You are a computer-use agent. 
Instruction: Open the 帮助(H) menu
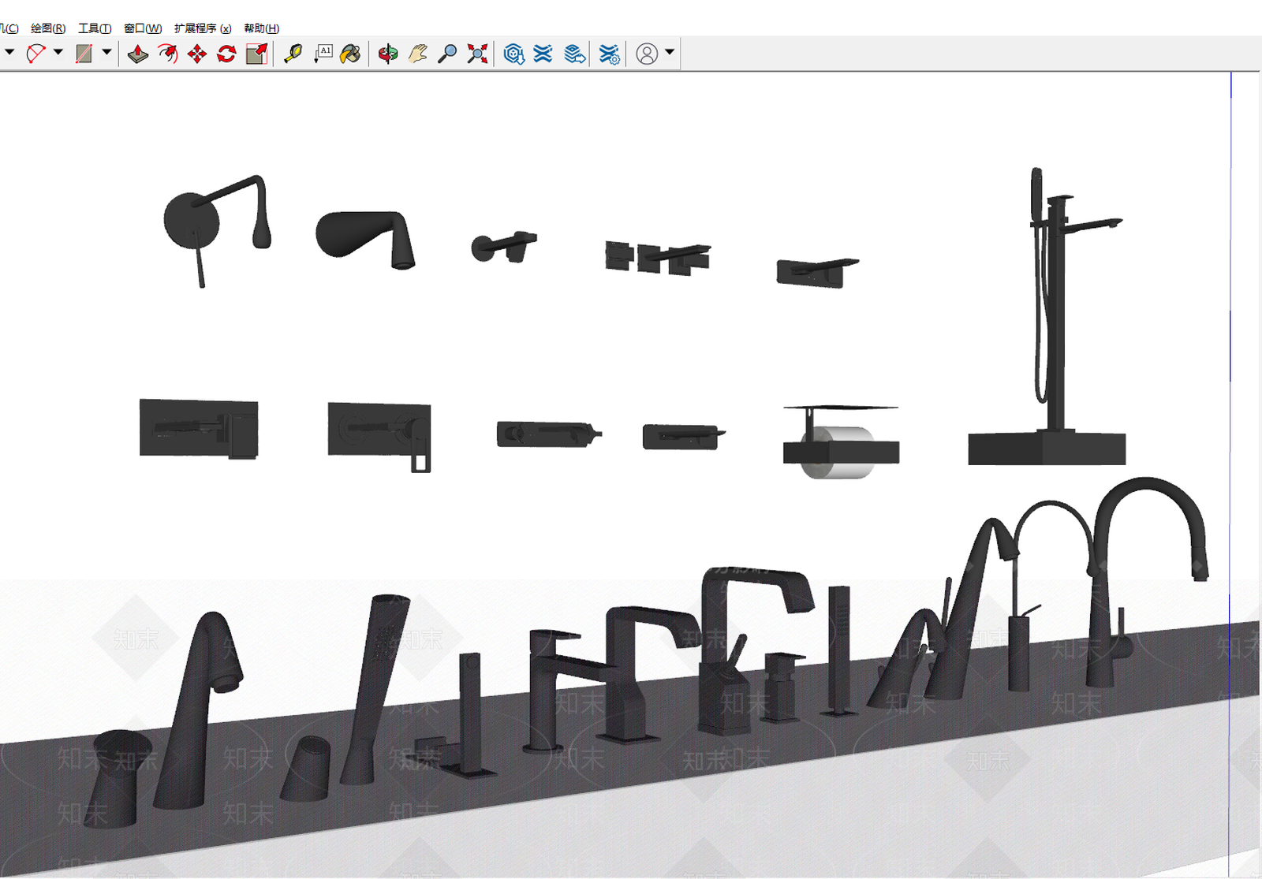pyautogui.click(x=261, y=28)
